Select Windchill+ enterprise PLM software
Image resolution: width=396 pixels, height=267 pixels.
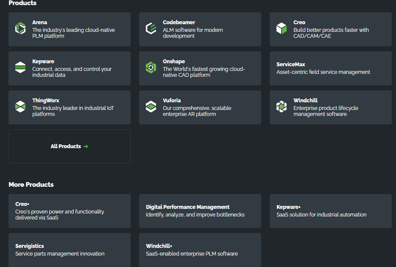pos(200,250)
